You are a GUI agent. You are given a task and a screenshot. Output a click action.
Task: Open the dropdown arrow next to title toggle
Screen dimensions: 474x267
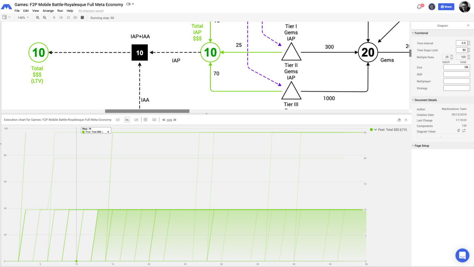(x=133, y=4)
